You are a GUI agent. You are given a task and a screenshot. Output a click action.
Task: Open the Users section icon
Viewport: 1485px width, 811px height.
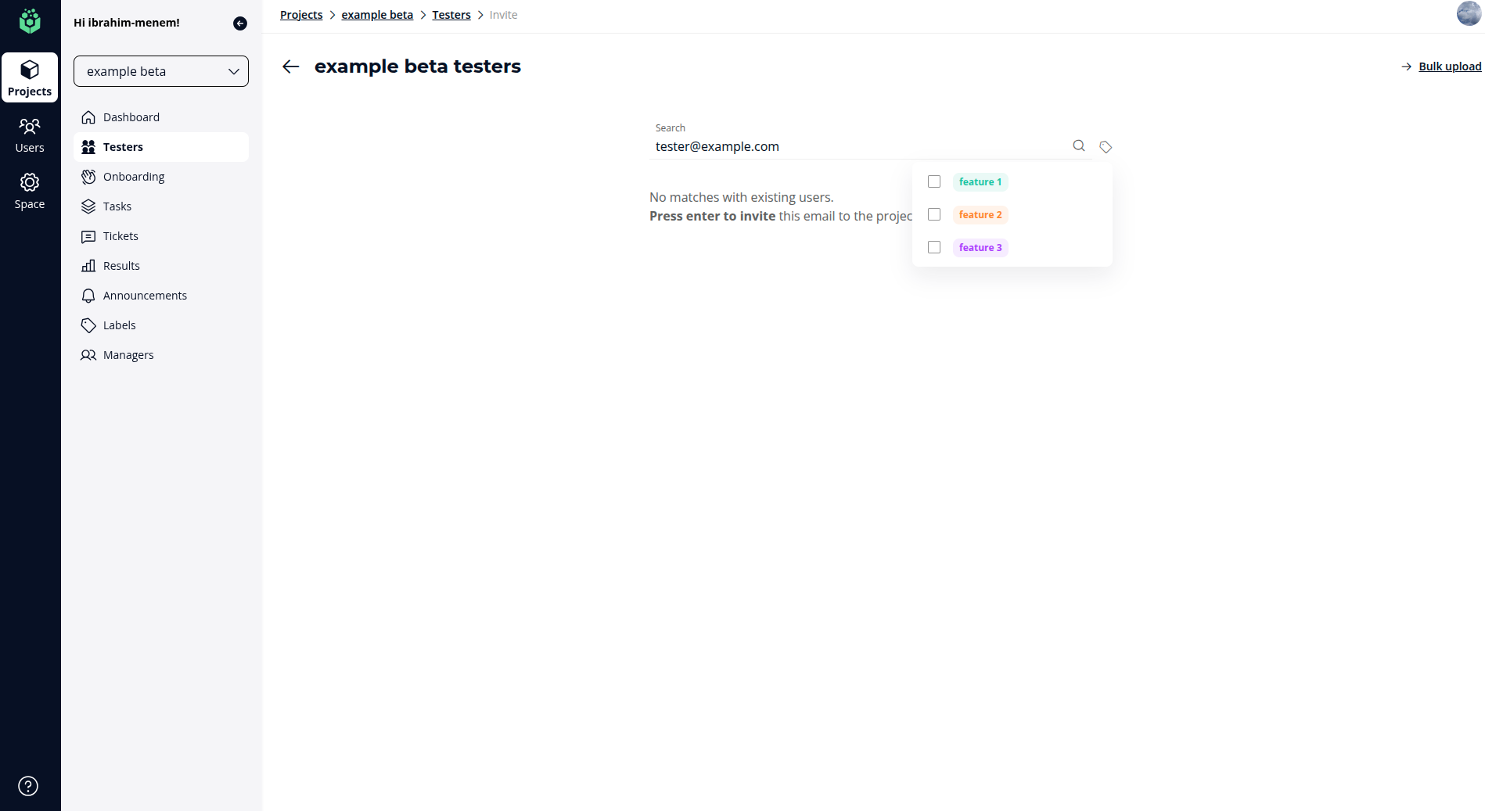pos(30,126)
